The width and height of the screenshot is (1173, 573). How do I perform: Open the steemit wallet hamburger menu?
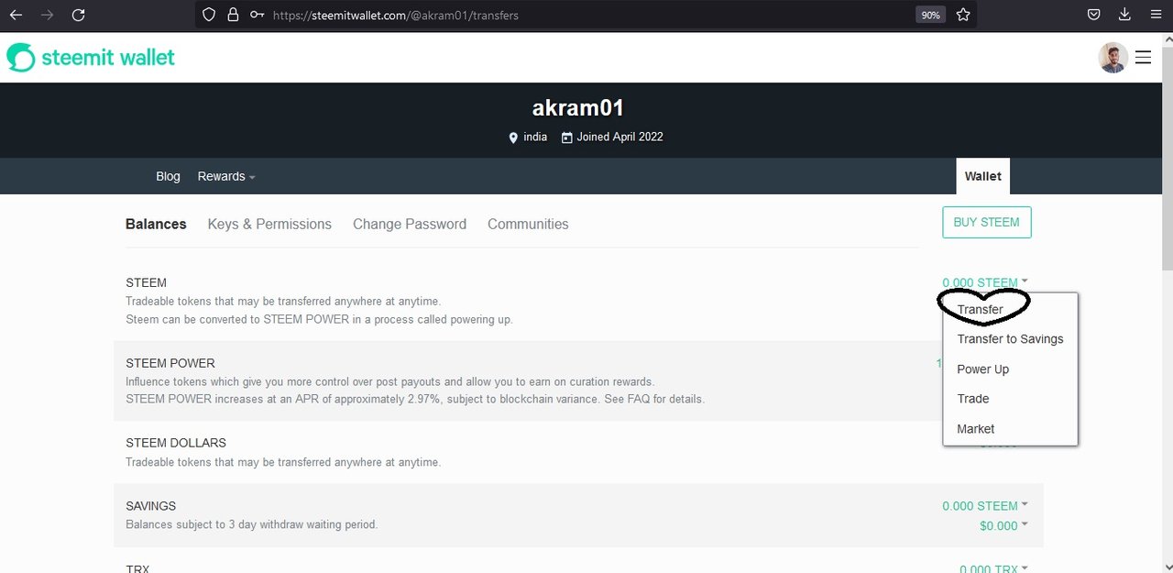pos(1143,58)
